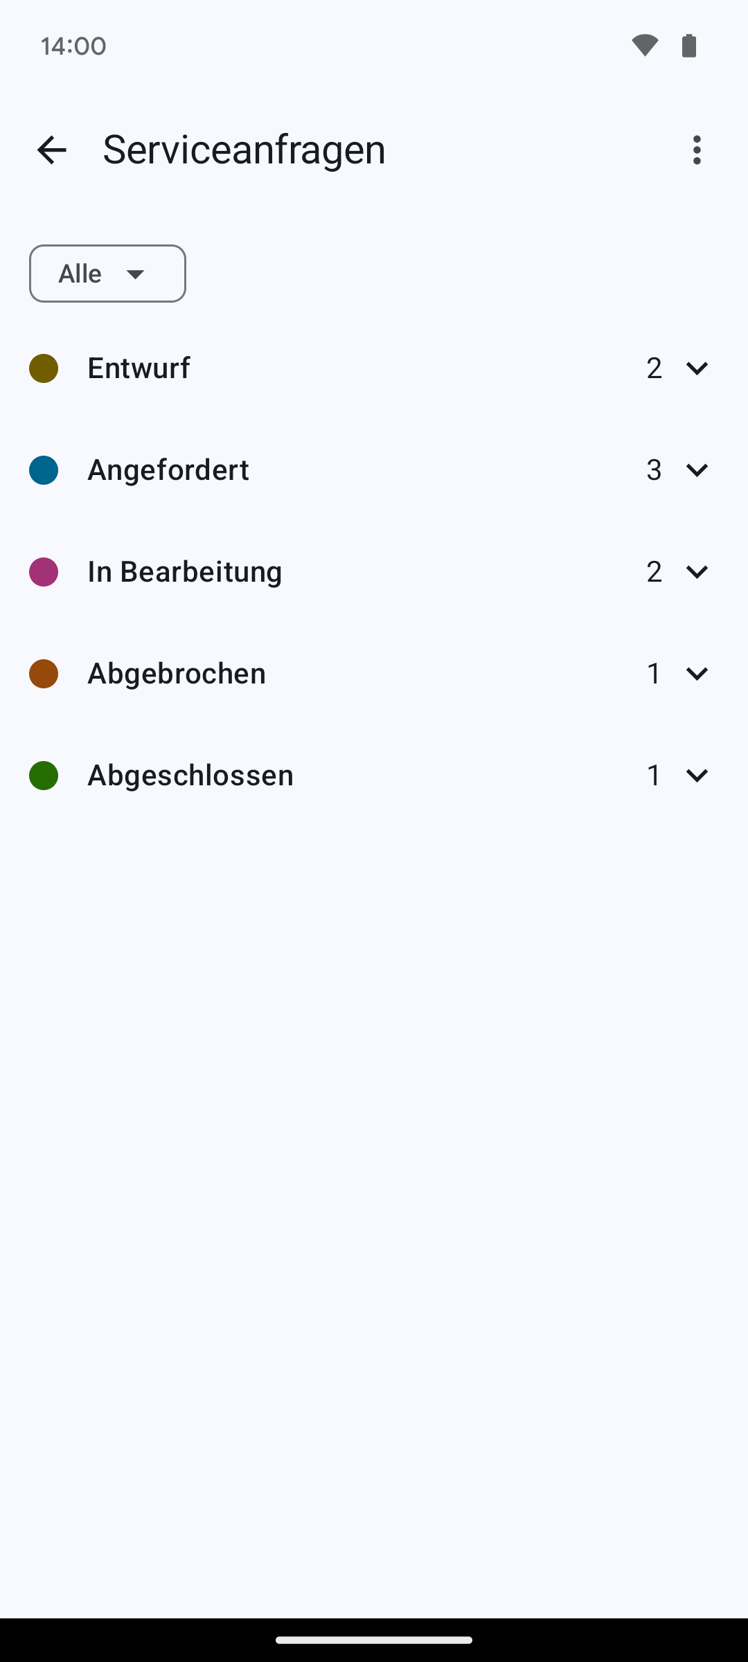Expand the Abgeschlossen group chevron
748x1662 pixels.
tap(697, 775)
